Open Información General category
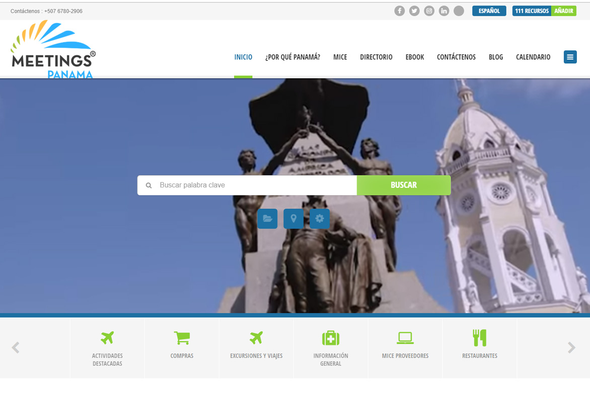Viewport: 590px width, 393px height. 331,348
